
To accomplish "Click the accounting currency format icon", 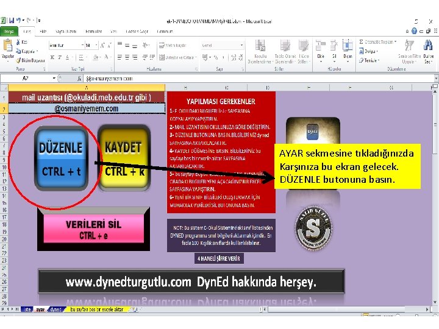I will tap(205, 57).
